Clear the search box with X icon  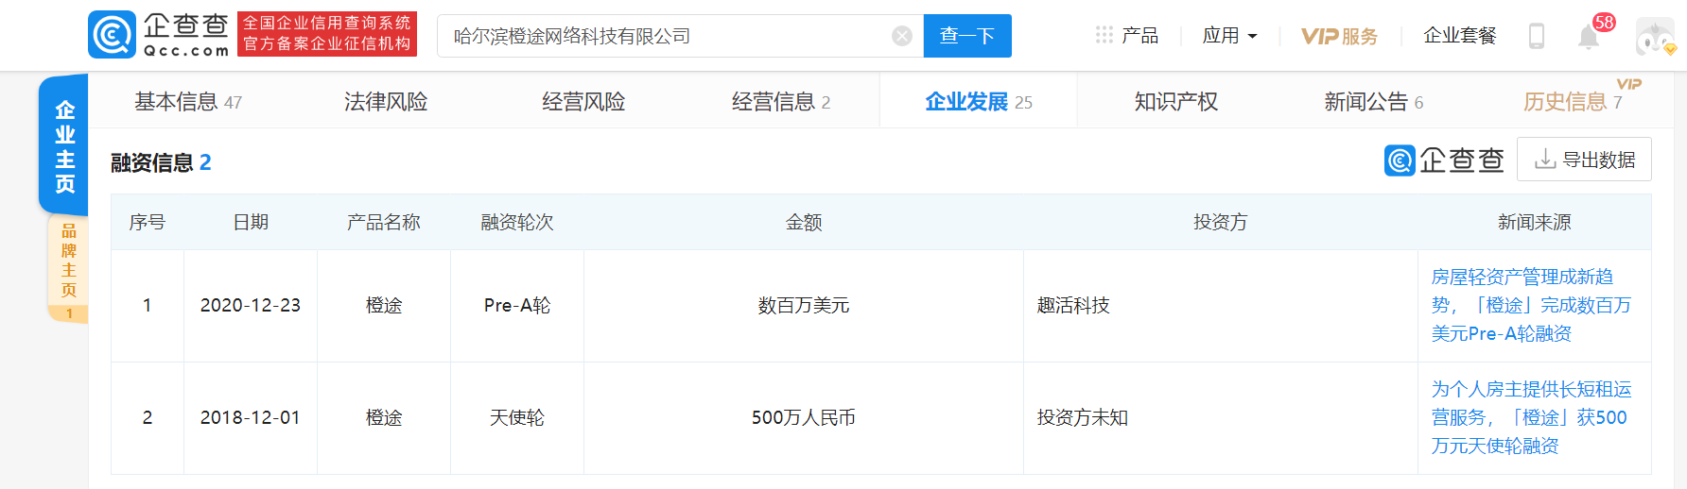coord(902,36)
